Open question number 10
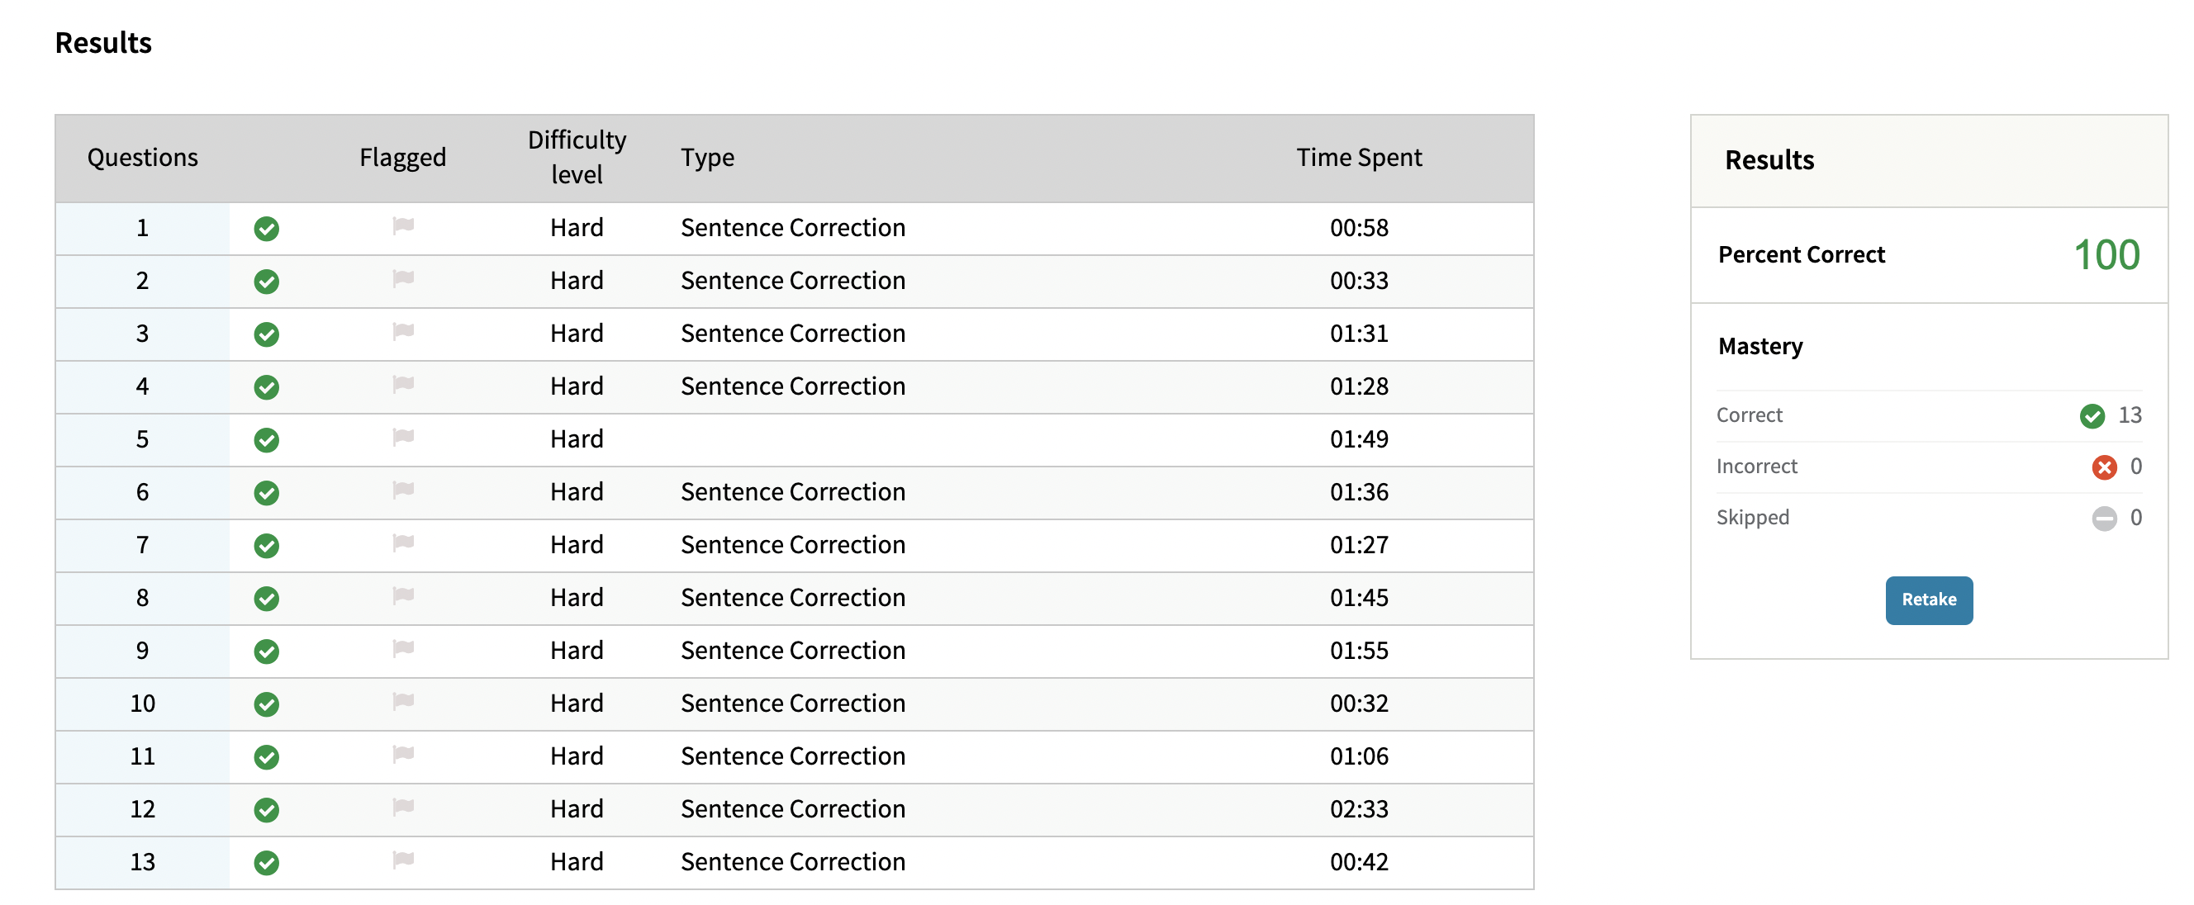This screenshot has height=905, width=2194. pos(142,704)
